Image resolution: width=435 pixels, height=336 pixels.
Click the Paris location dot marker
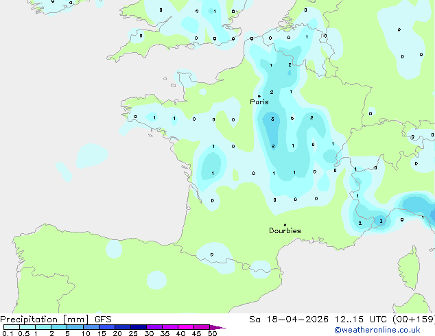point(259,96)
